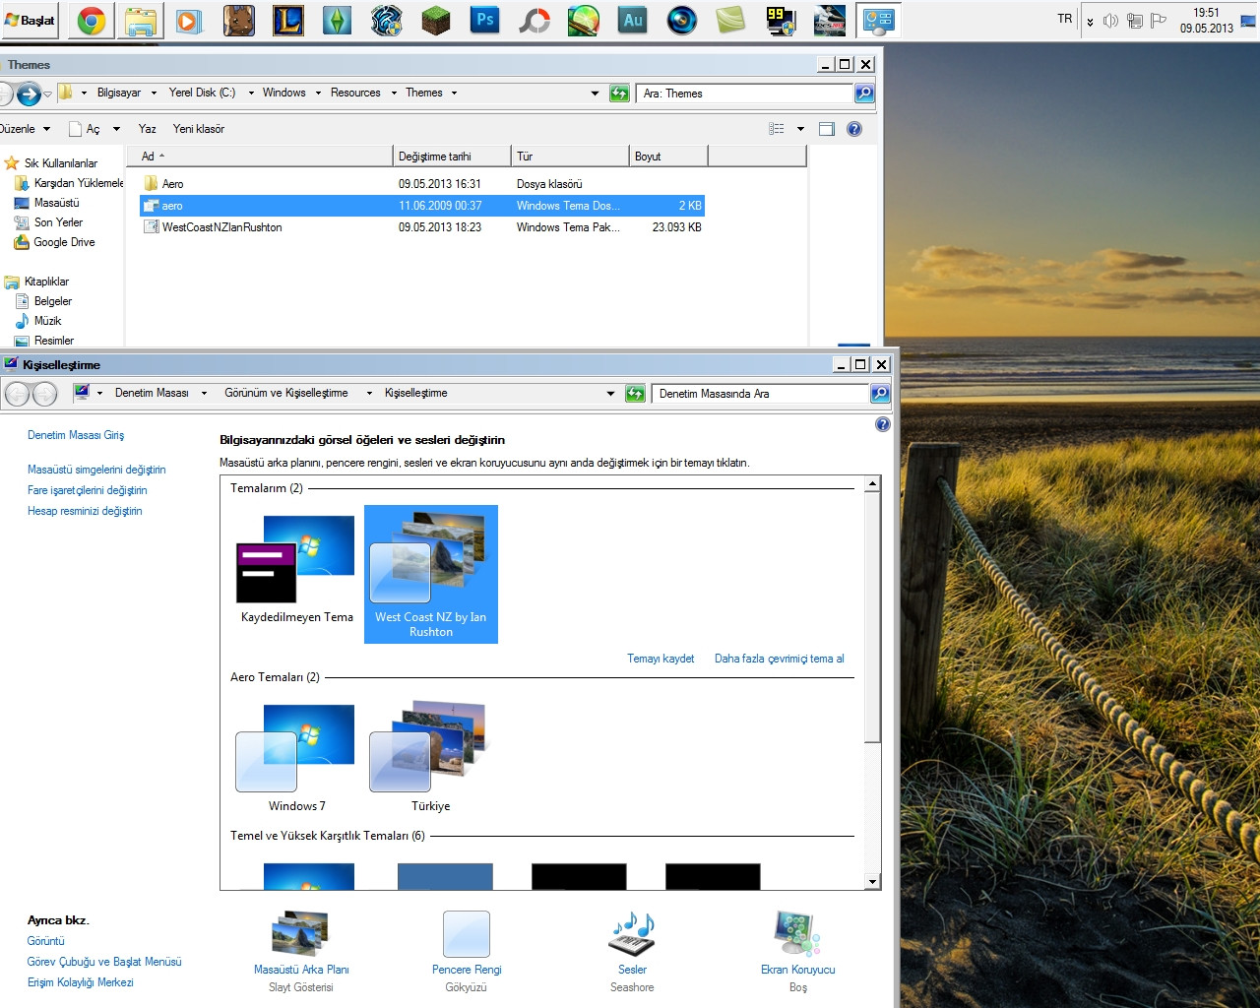
Task: Expand the Themes address bar history dropdown
Action: pos(595,94)
